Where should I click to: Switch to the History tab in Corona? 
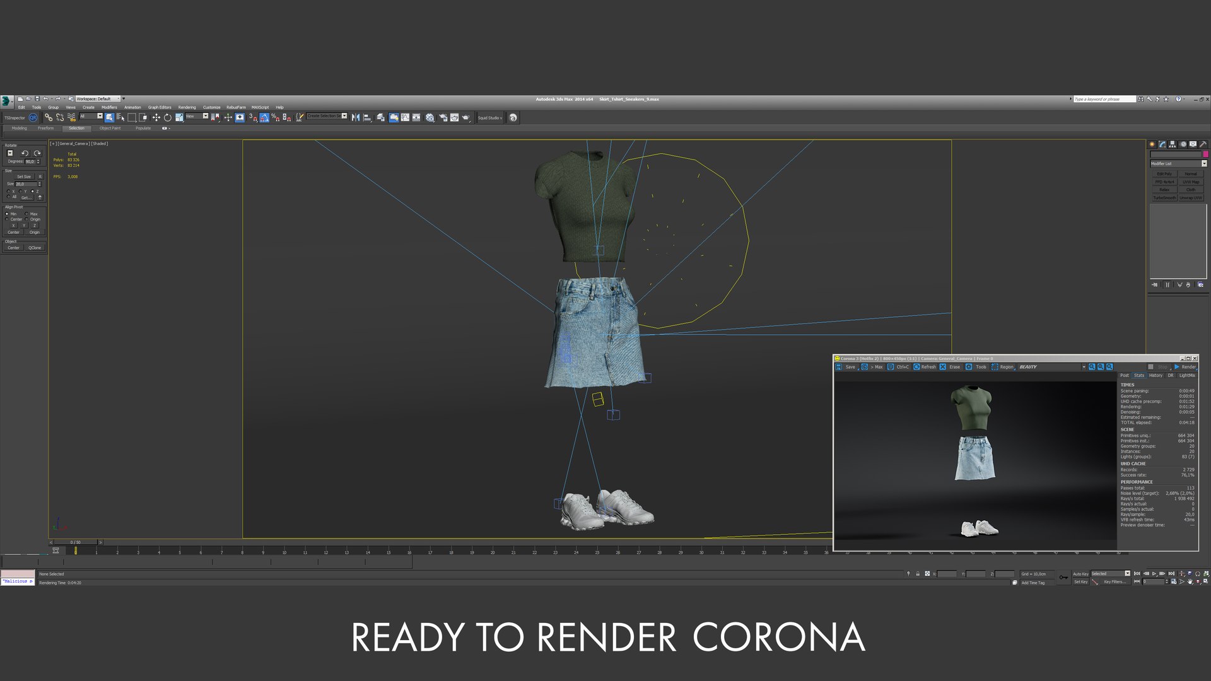1155,375
